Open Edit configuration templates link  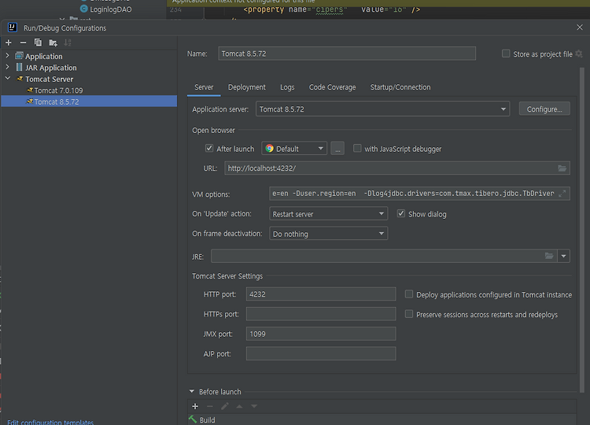pyautogui.click(x=50, y=422)
